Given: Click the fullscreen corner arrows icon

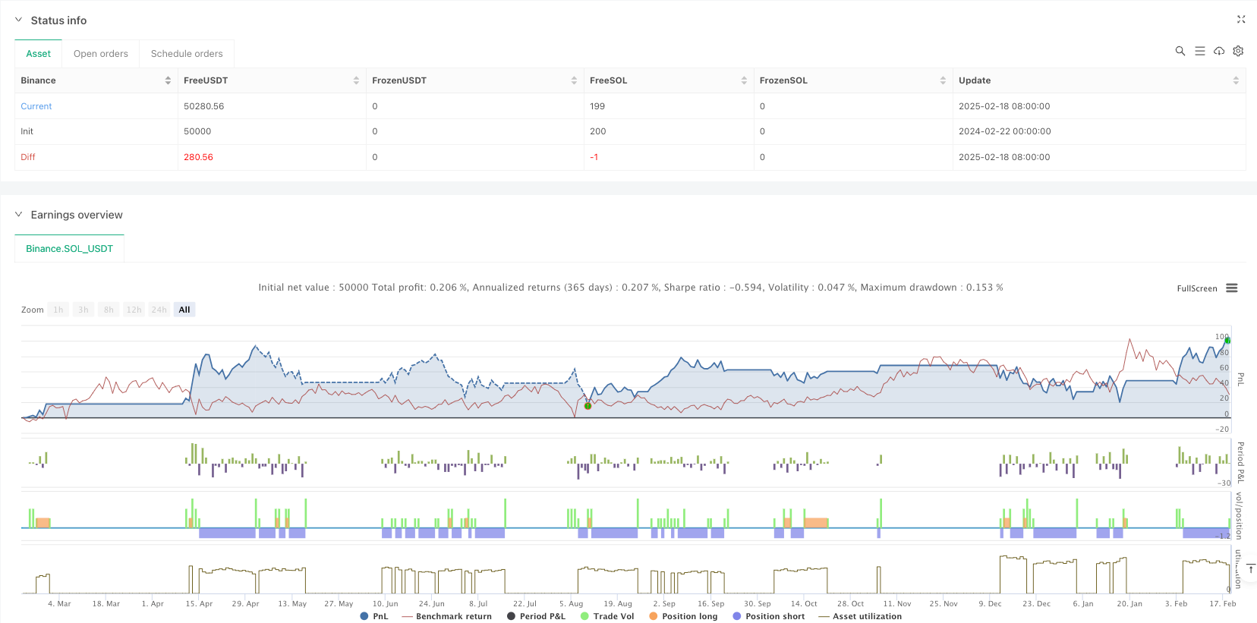Looking at the screenshot, I should pos(1241,20).
